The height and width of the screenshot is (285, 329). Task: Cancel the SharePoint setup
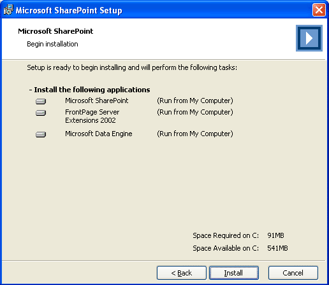(293, 273)
